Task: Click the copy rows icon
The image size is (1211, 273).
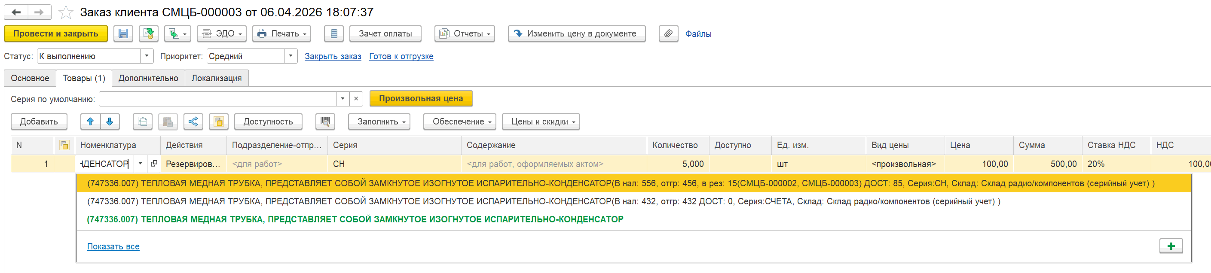Action: point(142,122)
